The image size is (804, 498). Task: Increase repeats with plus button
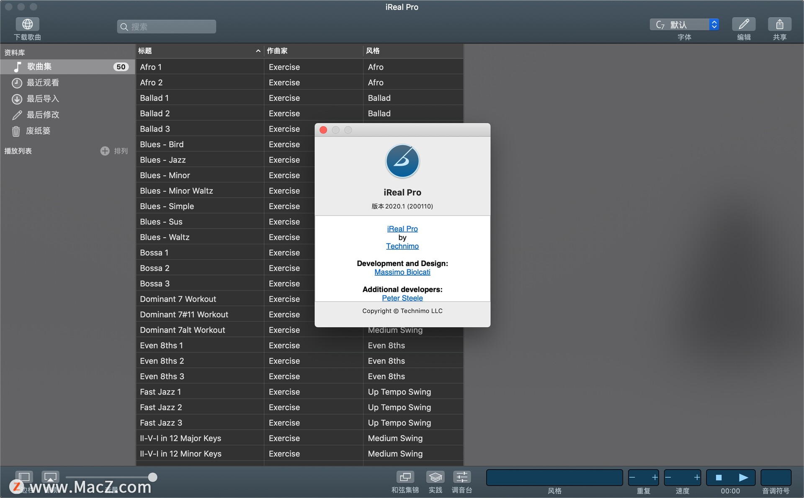point(655,478)
